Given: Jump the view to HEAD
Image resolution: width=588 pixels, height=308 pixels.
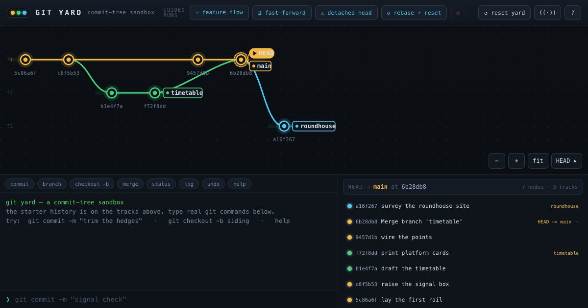Looking at the screenshot, I should [566, 161].
